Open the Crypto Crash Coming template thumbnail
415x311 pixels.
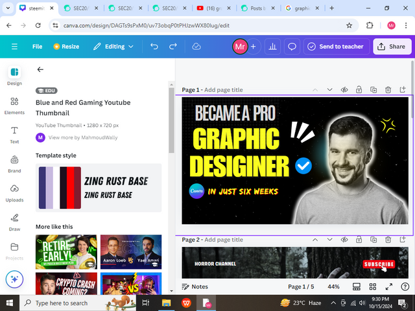66,284
